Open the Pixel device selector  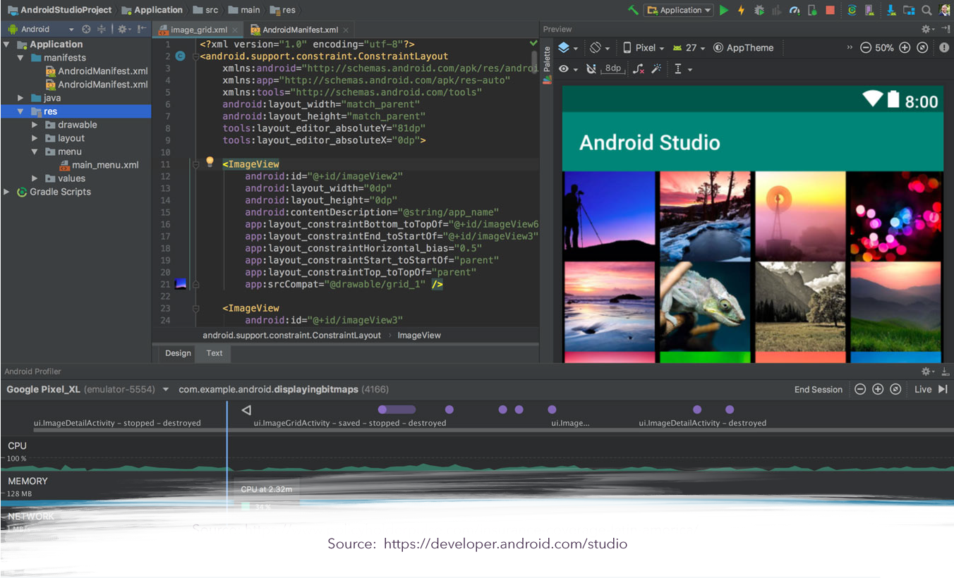click(644, 48)
